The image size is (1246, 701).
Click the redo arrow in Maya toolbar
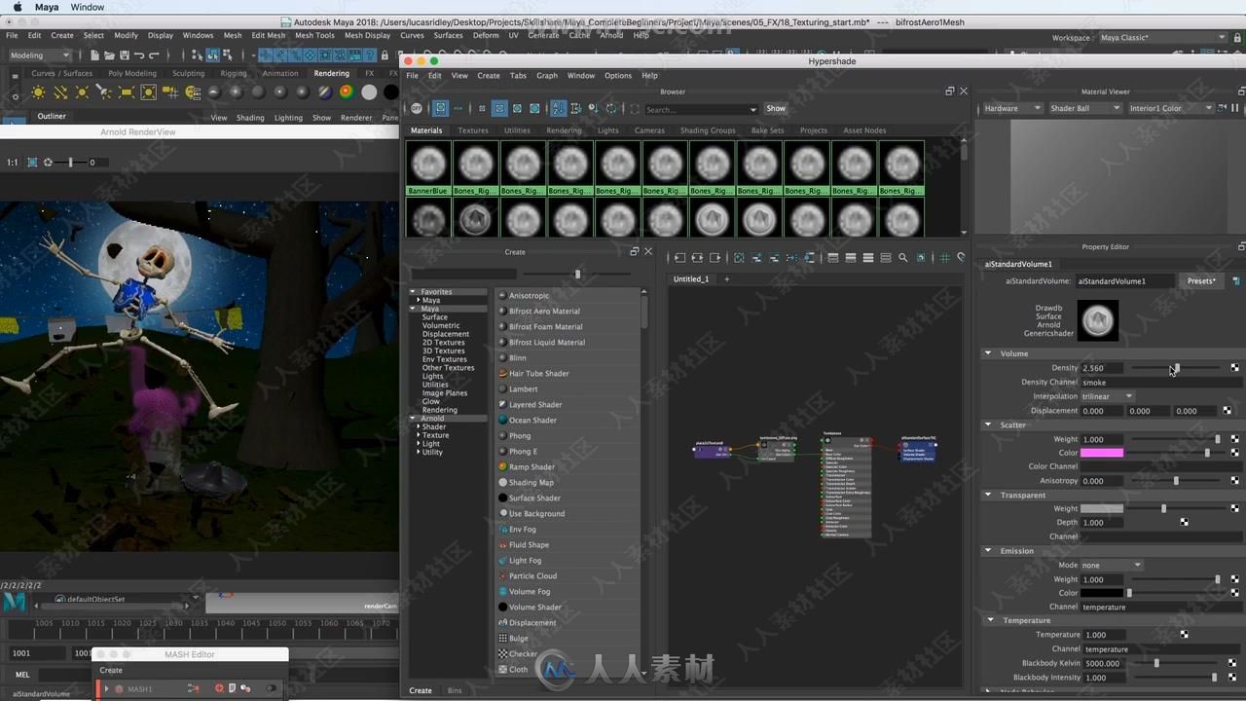(x=154, y=55)
